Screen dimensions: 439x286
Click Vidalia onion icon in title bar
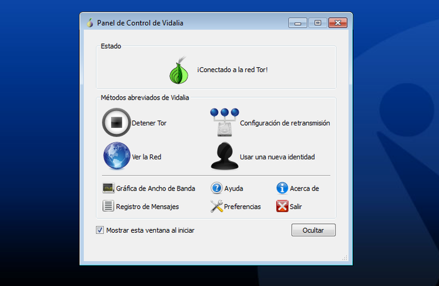(90, 23)
